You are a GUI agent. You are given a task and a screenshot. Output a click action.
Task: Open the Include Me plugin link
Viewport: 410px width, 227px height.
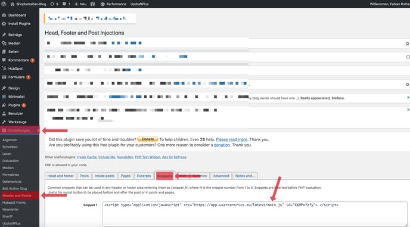coord(107,157)
